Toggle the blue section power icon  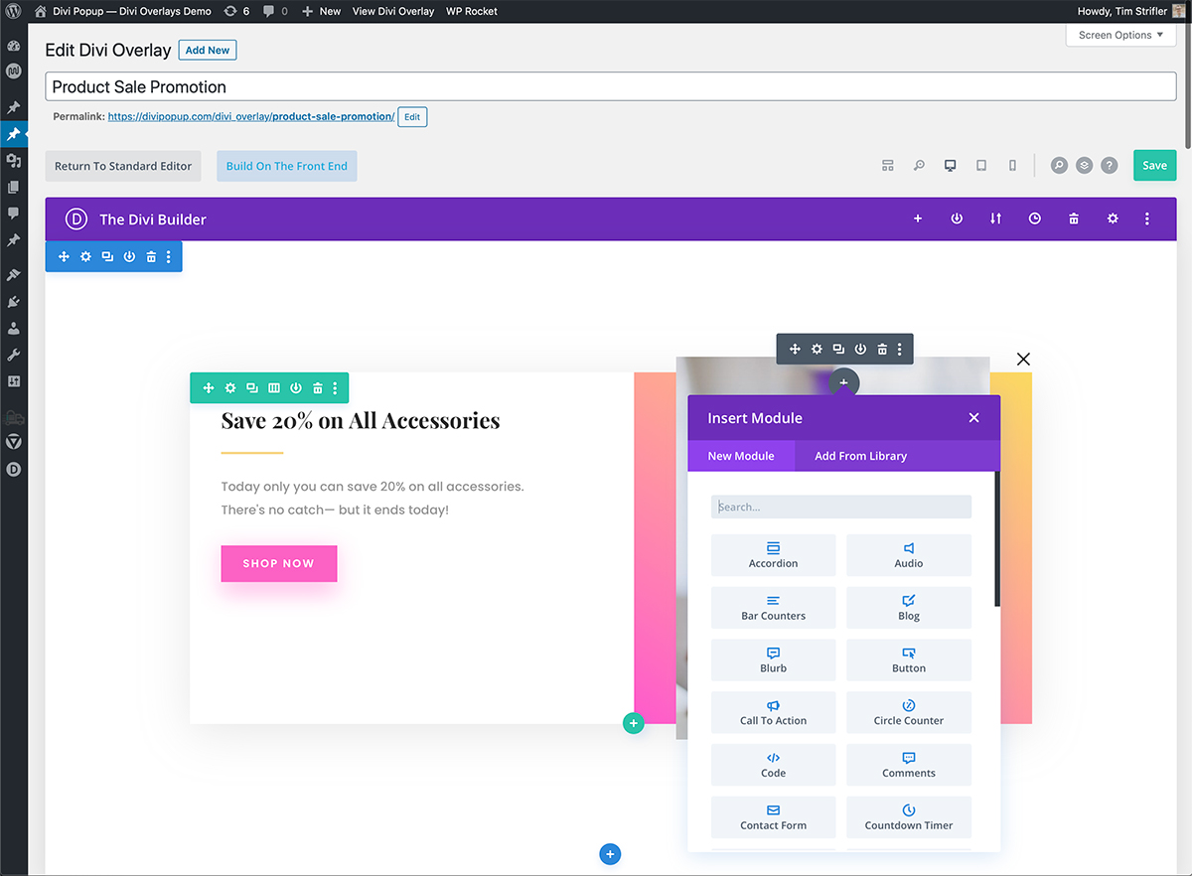coord(129,256)
